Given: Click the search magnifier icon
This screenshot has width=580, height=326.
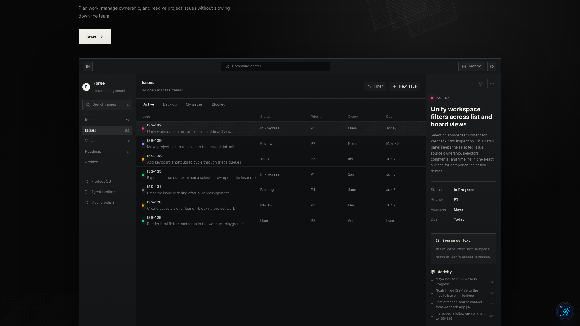Looking at the screenshot, I should pyautogui.click(x=88, y=105).
